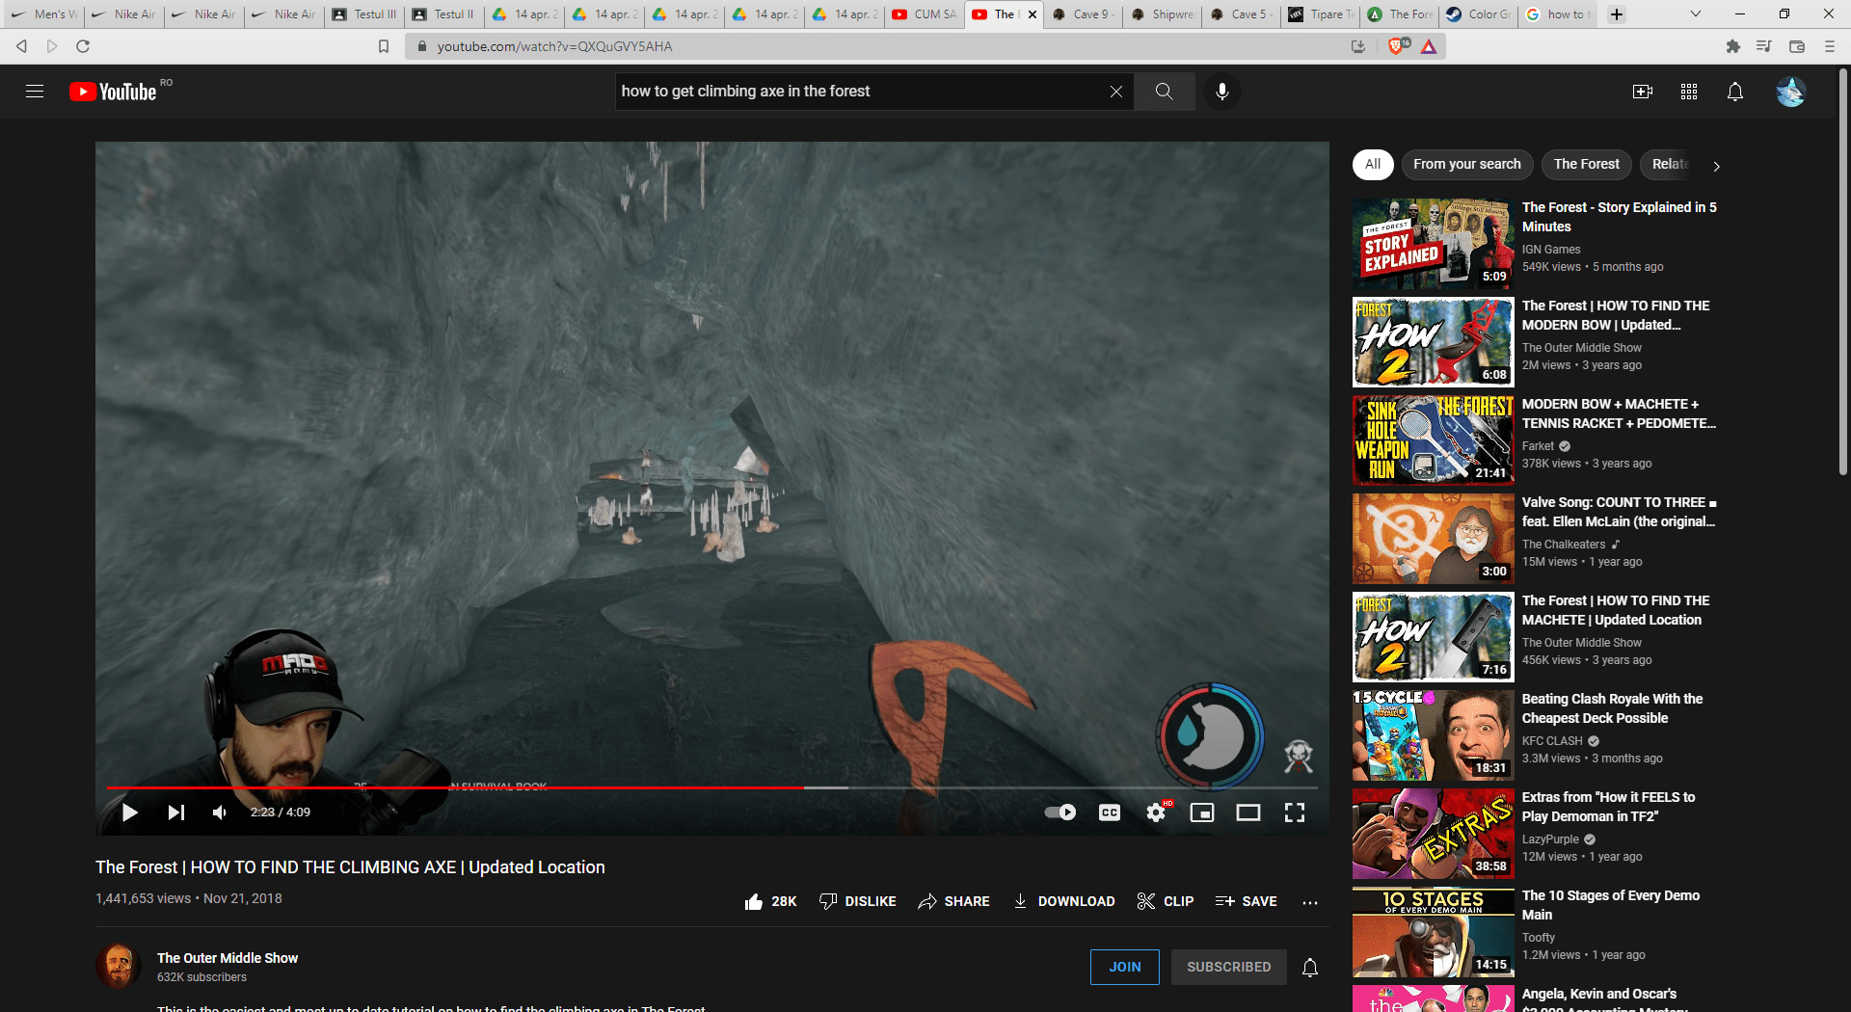Switch to Miniplayer mode
Viewport: 1851px width, 1012px height.
[x=1202, y=812]
